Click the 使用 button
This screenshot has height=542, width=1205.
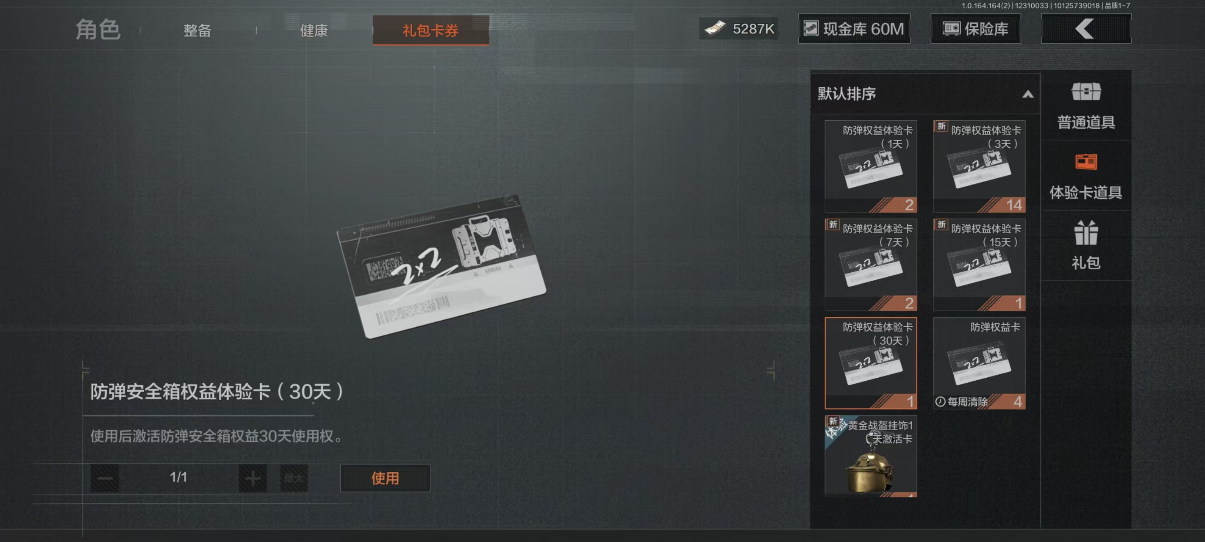[x=385, y=478]
